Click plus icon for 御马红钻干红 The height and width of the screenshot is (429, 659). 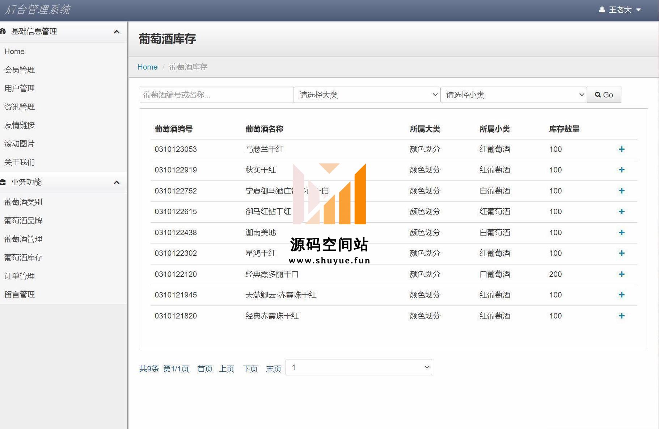point(621,212)
